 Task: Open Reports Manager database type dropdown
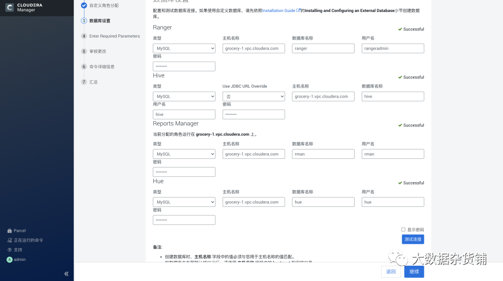(184, 154)
